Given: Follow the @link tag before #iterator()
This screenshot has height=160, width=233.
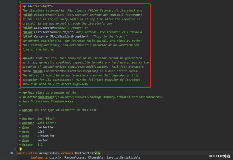Looking at the screenshot, I should (94, 10).
